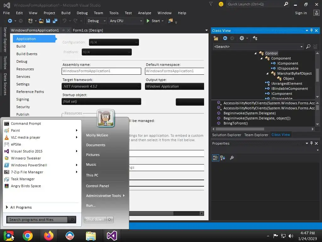Open the Build menu
This screenshot has height=242, width=322.
tap(66, 13)
